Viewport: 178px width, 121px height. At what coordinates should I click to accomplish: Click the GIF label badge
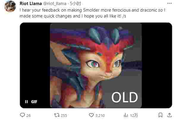34,102
